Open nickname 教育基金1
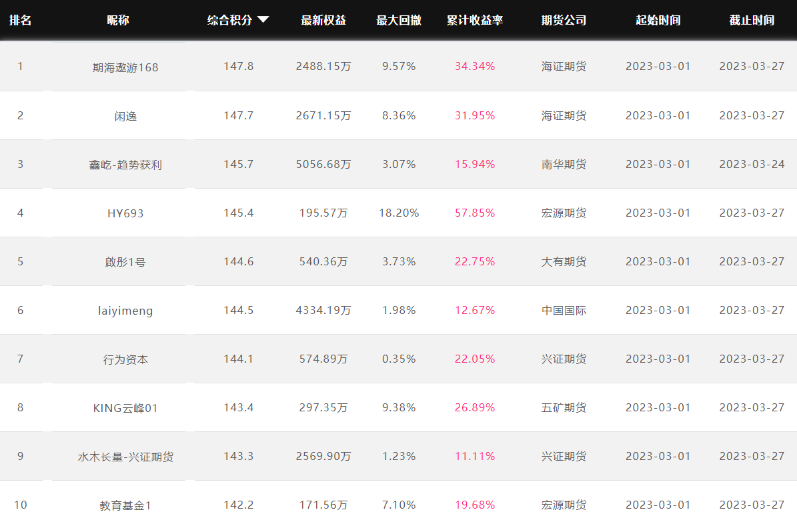This screenshot has width=797, height=526. click(125, 506)
